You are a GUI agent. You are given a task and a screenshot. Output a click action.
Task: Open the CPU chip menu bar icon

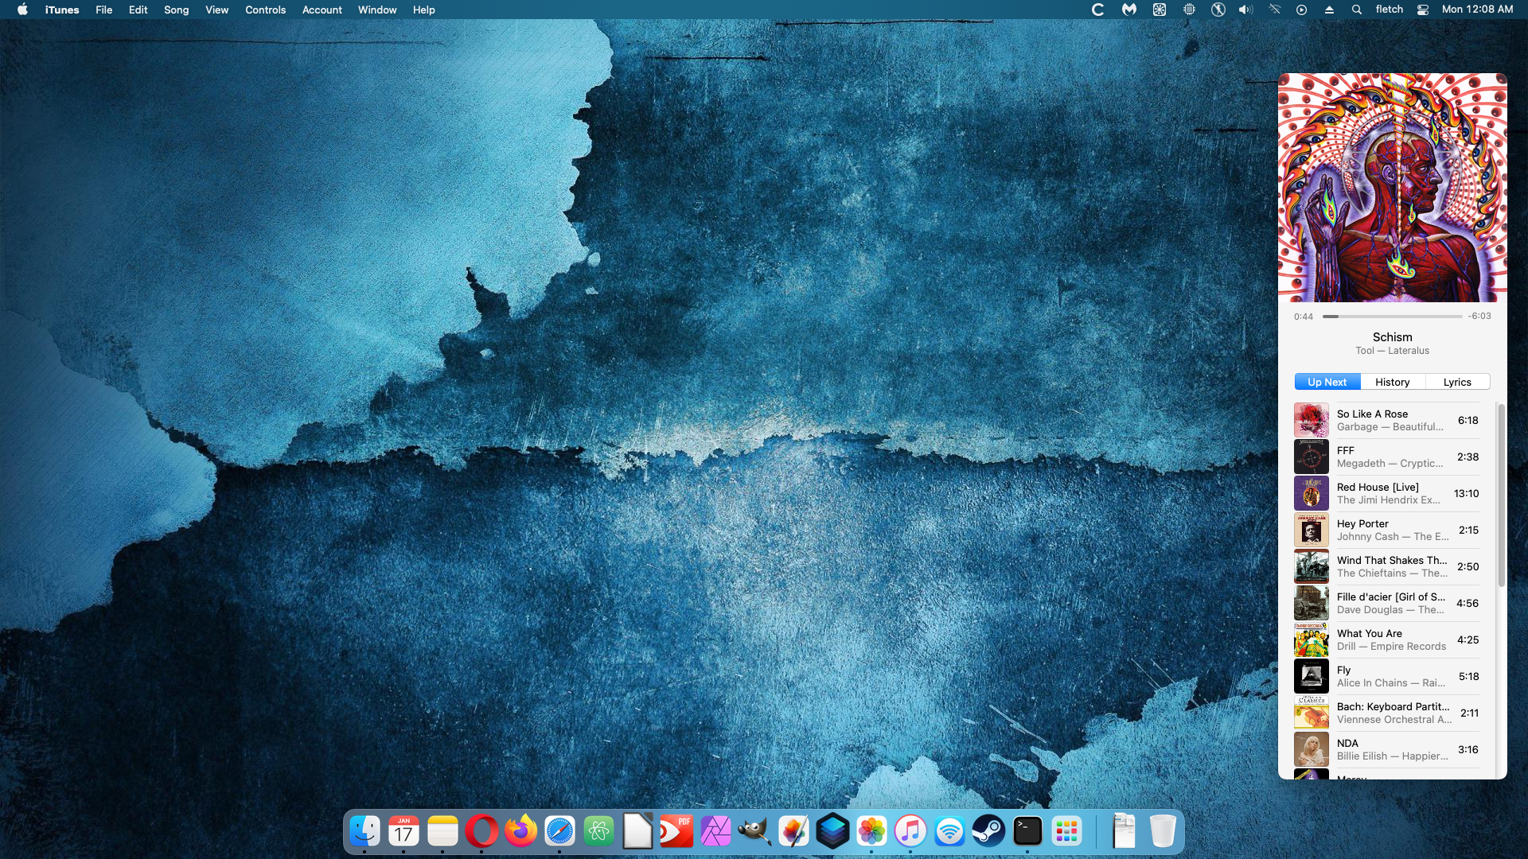[1189, 10]
